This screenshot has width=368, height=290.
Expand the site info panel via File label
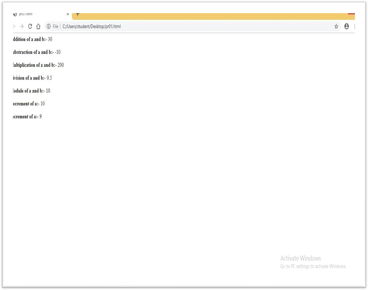[55, 26]
